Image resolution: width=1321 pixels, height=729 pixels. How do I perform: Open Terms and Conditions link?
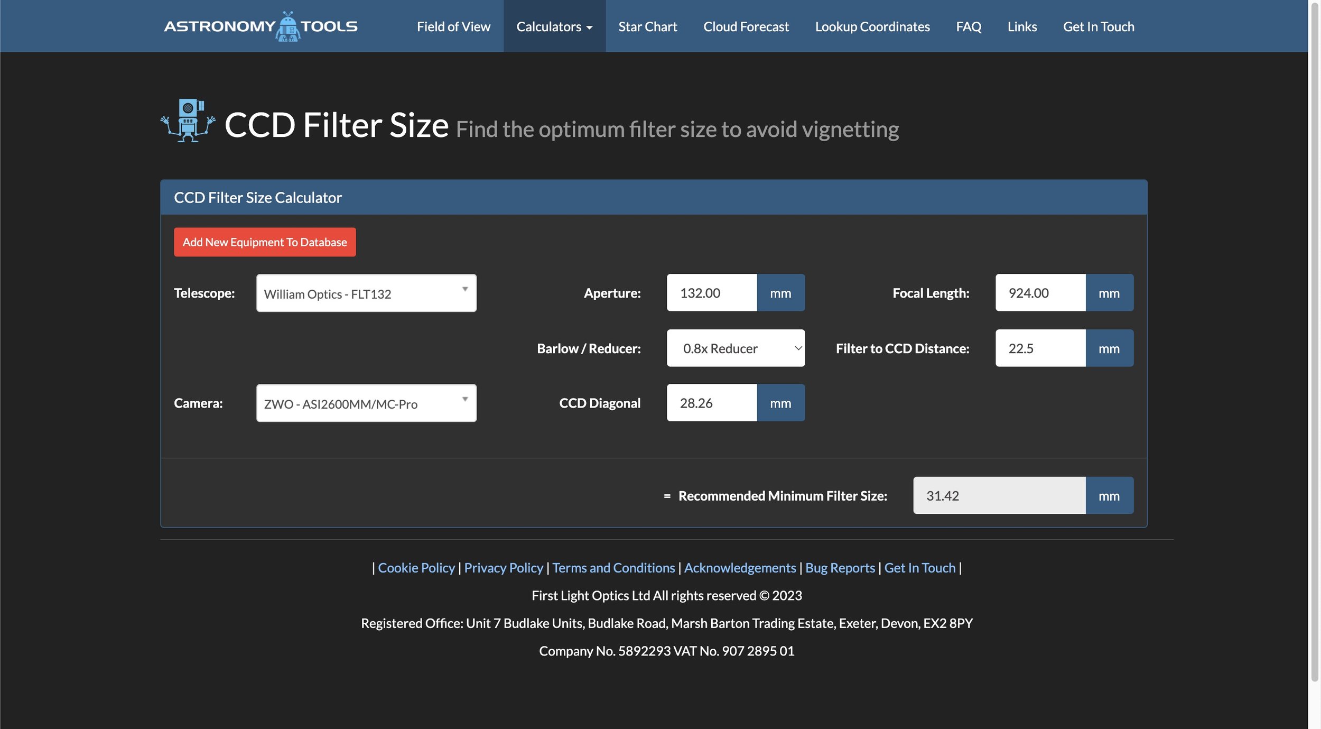(x=613, y=568)
